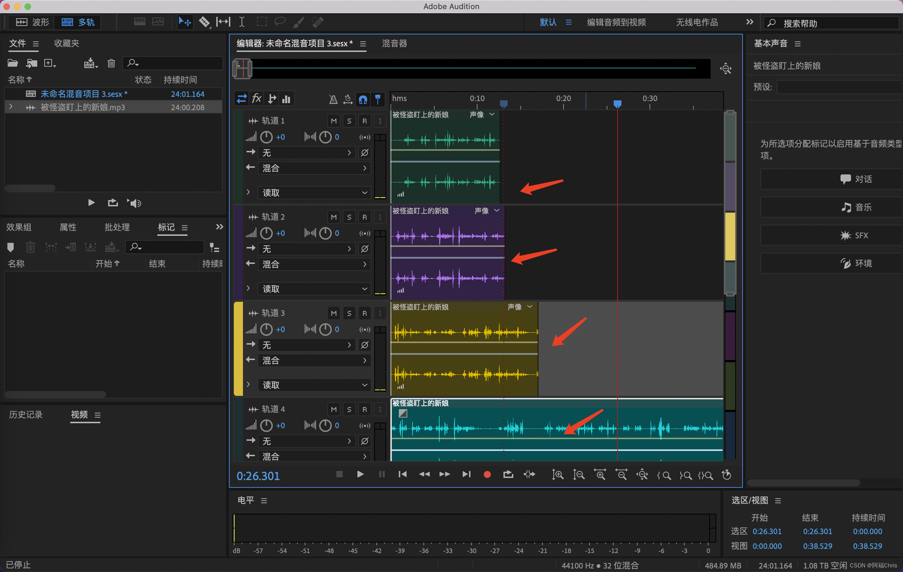
Task: Switch to the 多轨 multitrack view
Action: pyautogui.click(x=78, y=22)
